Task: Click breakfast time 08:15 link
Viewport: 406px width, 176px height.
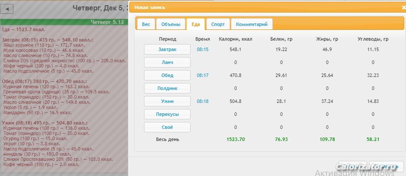Action: click(x=202, y=49)
